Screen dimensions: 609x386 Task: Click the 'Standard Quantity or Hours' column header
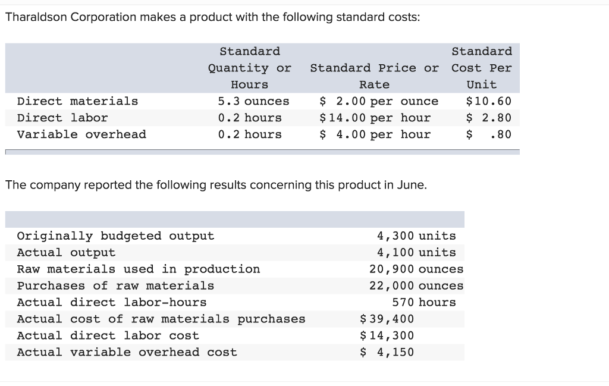point(250,68)
